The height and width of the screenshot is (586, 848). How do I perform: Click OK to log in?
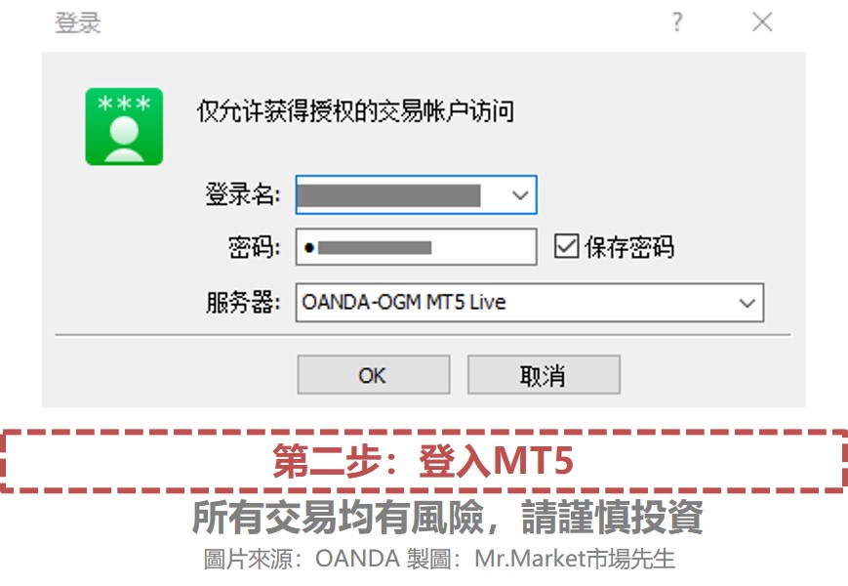click(x=373, y=374)
